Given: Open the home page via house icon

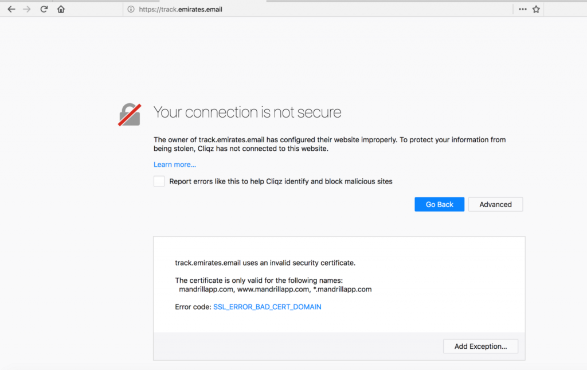Looking at the screenshot, I should [61, 9].
